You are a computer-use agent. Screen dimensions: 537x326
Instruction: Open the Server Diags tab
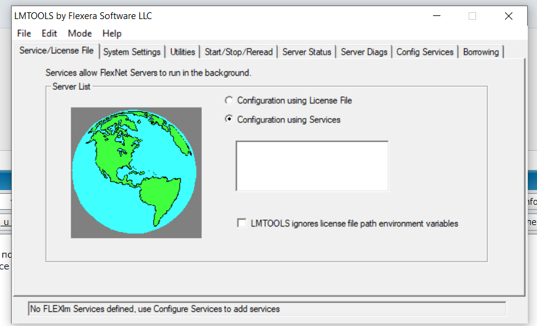click(x=364, y=52)
